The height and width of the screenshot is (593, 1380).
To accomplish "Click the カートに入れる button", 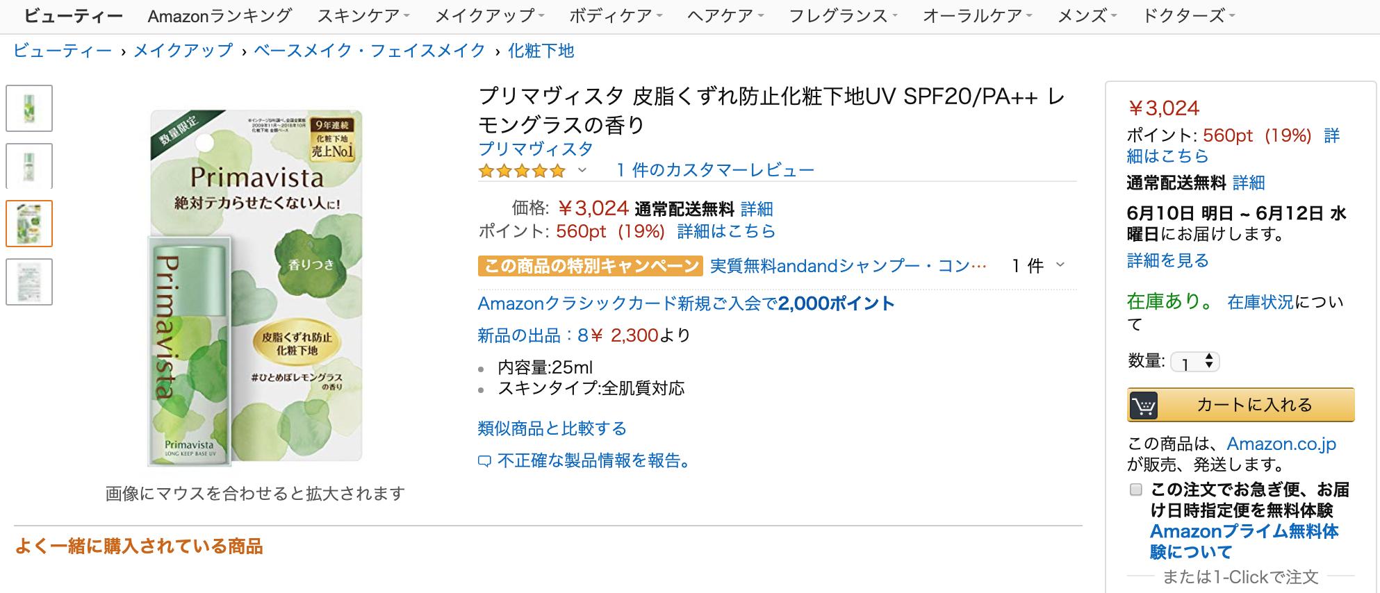I will point(1240,406).
